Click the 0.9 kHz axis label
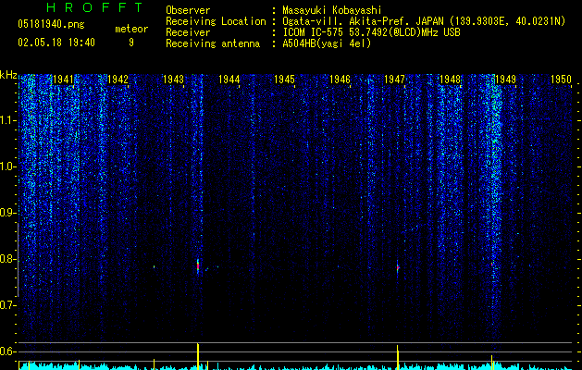 pyautogui.click(x=8, y=213)
